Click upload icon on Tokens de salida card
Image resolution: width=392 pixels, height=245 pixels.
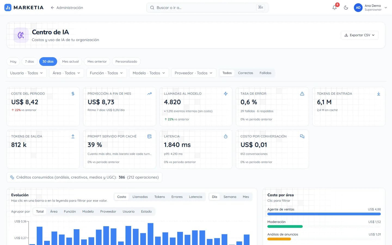pos(73,136)
